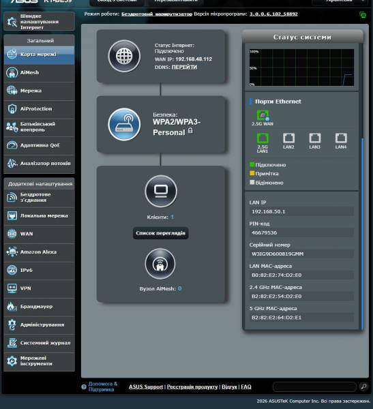373x409 pixels.
Task: Click the Локальна мережа icon
Action: click(x=12, y=215)
